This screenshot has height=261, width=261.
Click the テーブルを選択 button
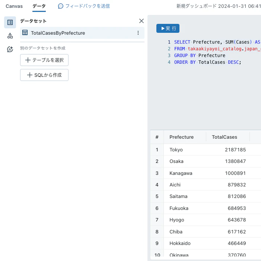[x=44, y=60]
